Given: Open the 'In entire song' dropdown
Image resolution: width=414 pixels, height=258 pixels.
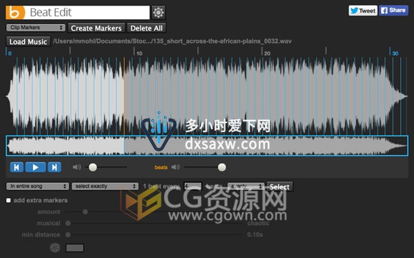Looking at the screenshot, I should point(37,186).
